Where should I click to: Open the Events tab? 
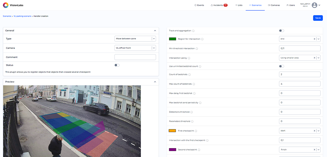pyautogui.click(x=199, y=5)
